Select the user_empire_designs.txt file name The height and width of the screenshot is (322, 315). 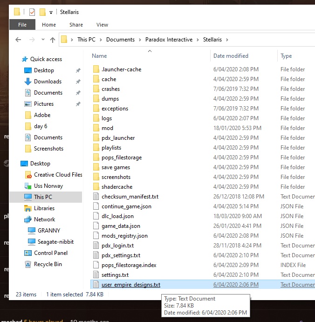(x=131, y=285)
